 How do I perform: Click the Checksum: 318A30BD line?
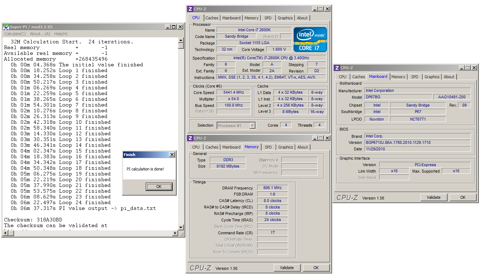pos(33,220)
